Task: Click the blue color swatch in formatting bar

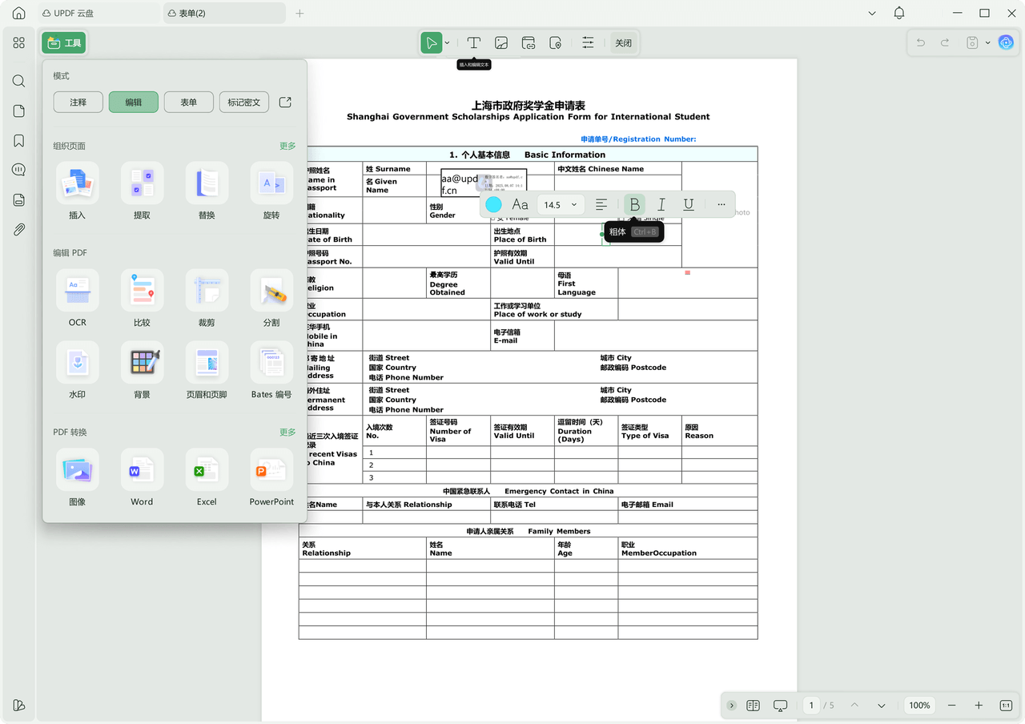Action: pyautogui.click(x=493, y=204)
